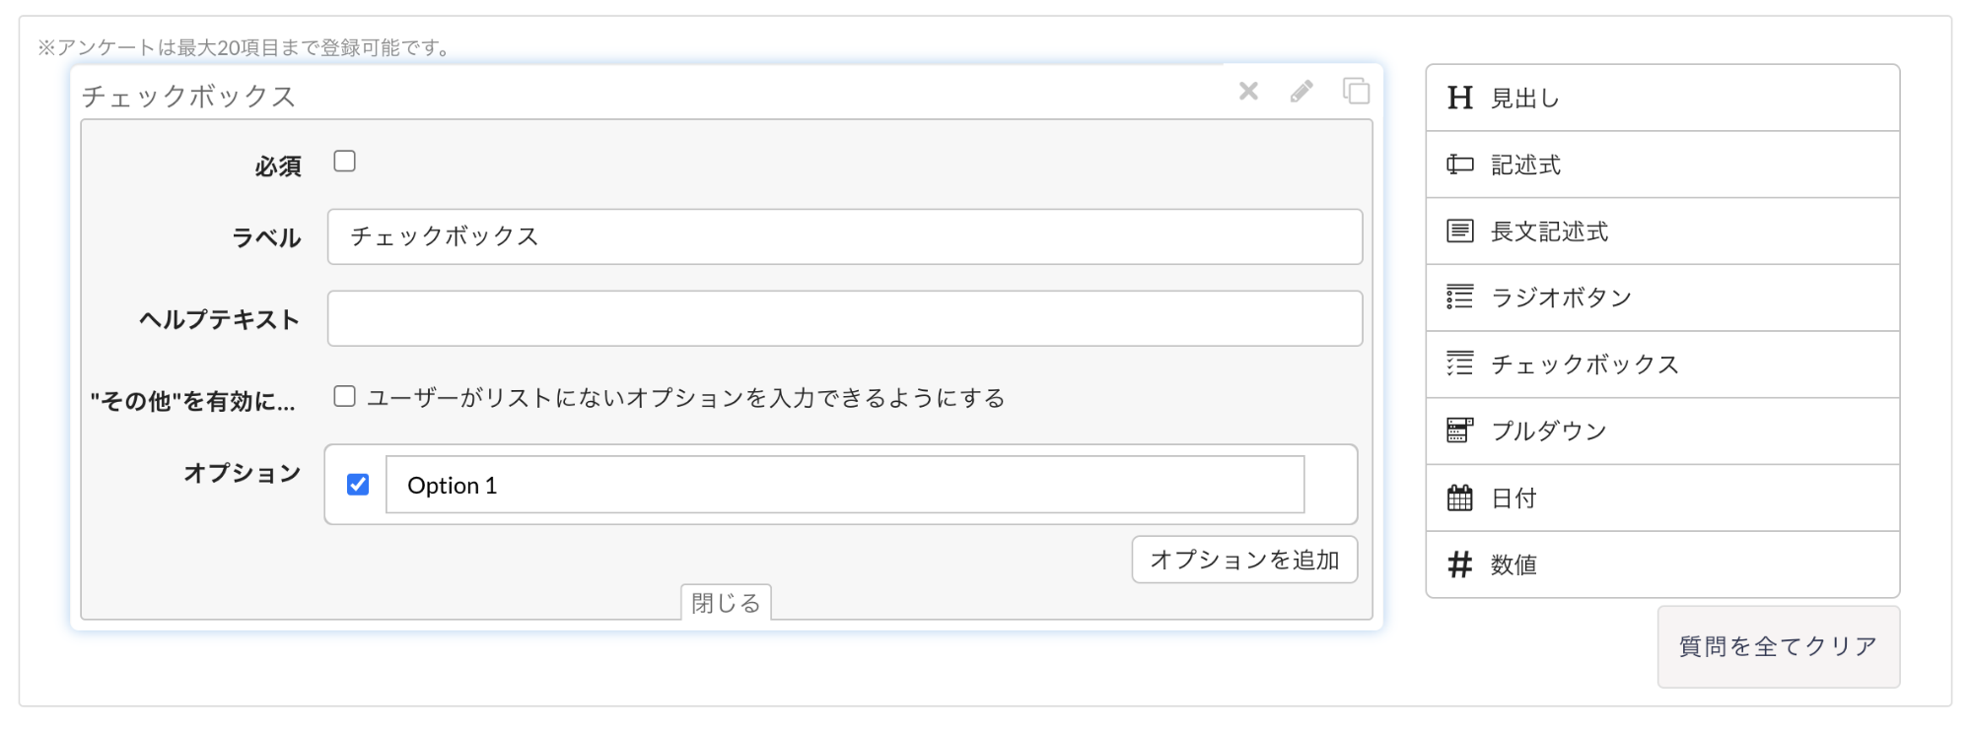1971x729 pixels.
Task: Click the radio list icon beside ラジオボタン
Action: [x=1459, y=298]
